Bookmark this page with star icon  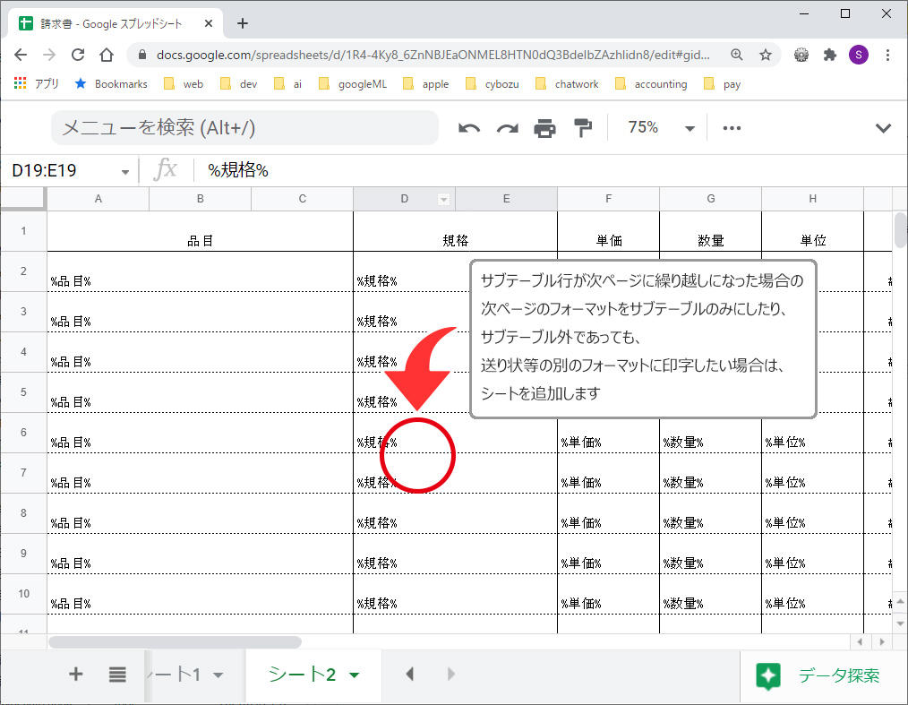pos(766,55)
